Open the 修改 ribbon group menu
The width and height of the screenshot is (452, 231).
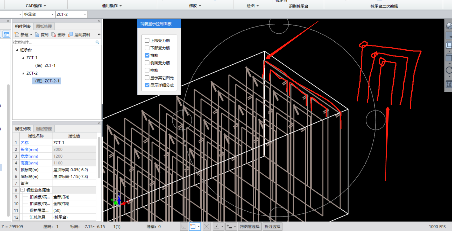point(195,6)
